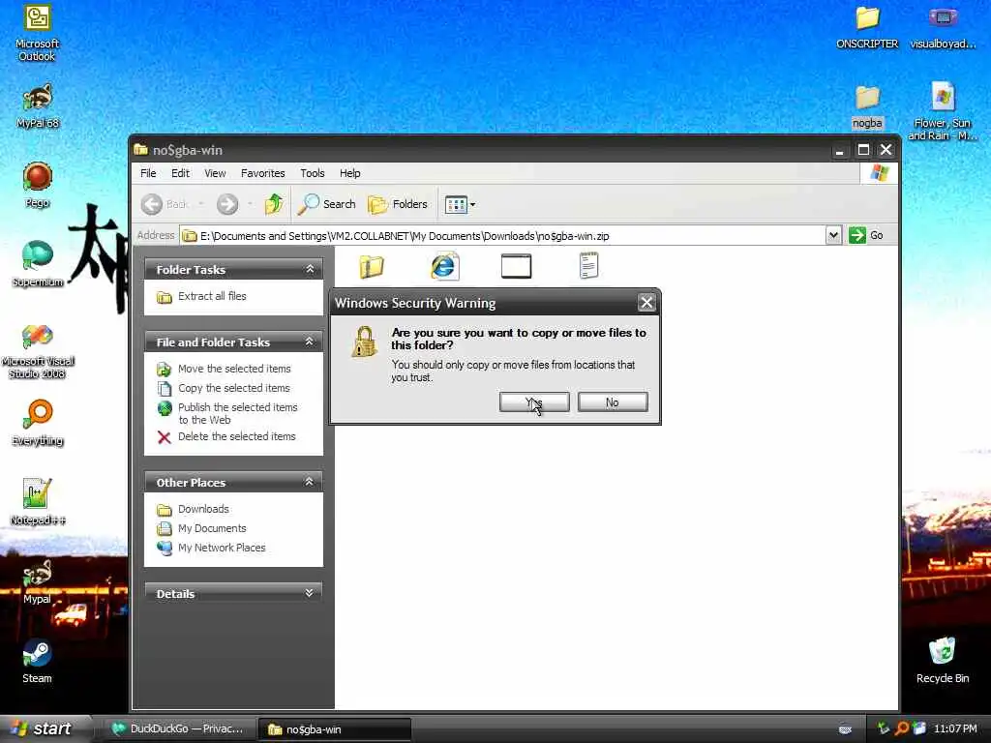Select the Internet Explorer HTML file icon
Image resolution: width=991 pixels, height=743 pixels.
point(444,266)
